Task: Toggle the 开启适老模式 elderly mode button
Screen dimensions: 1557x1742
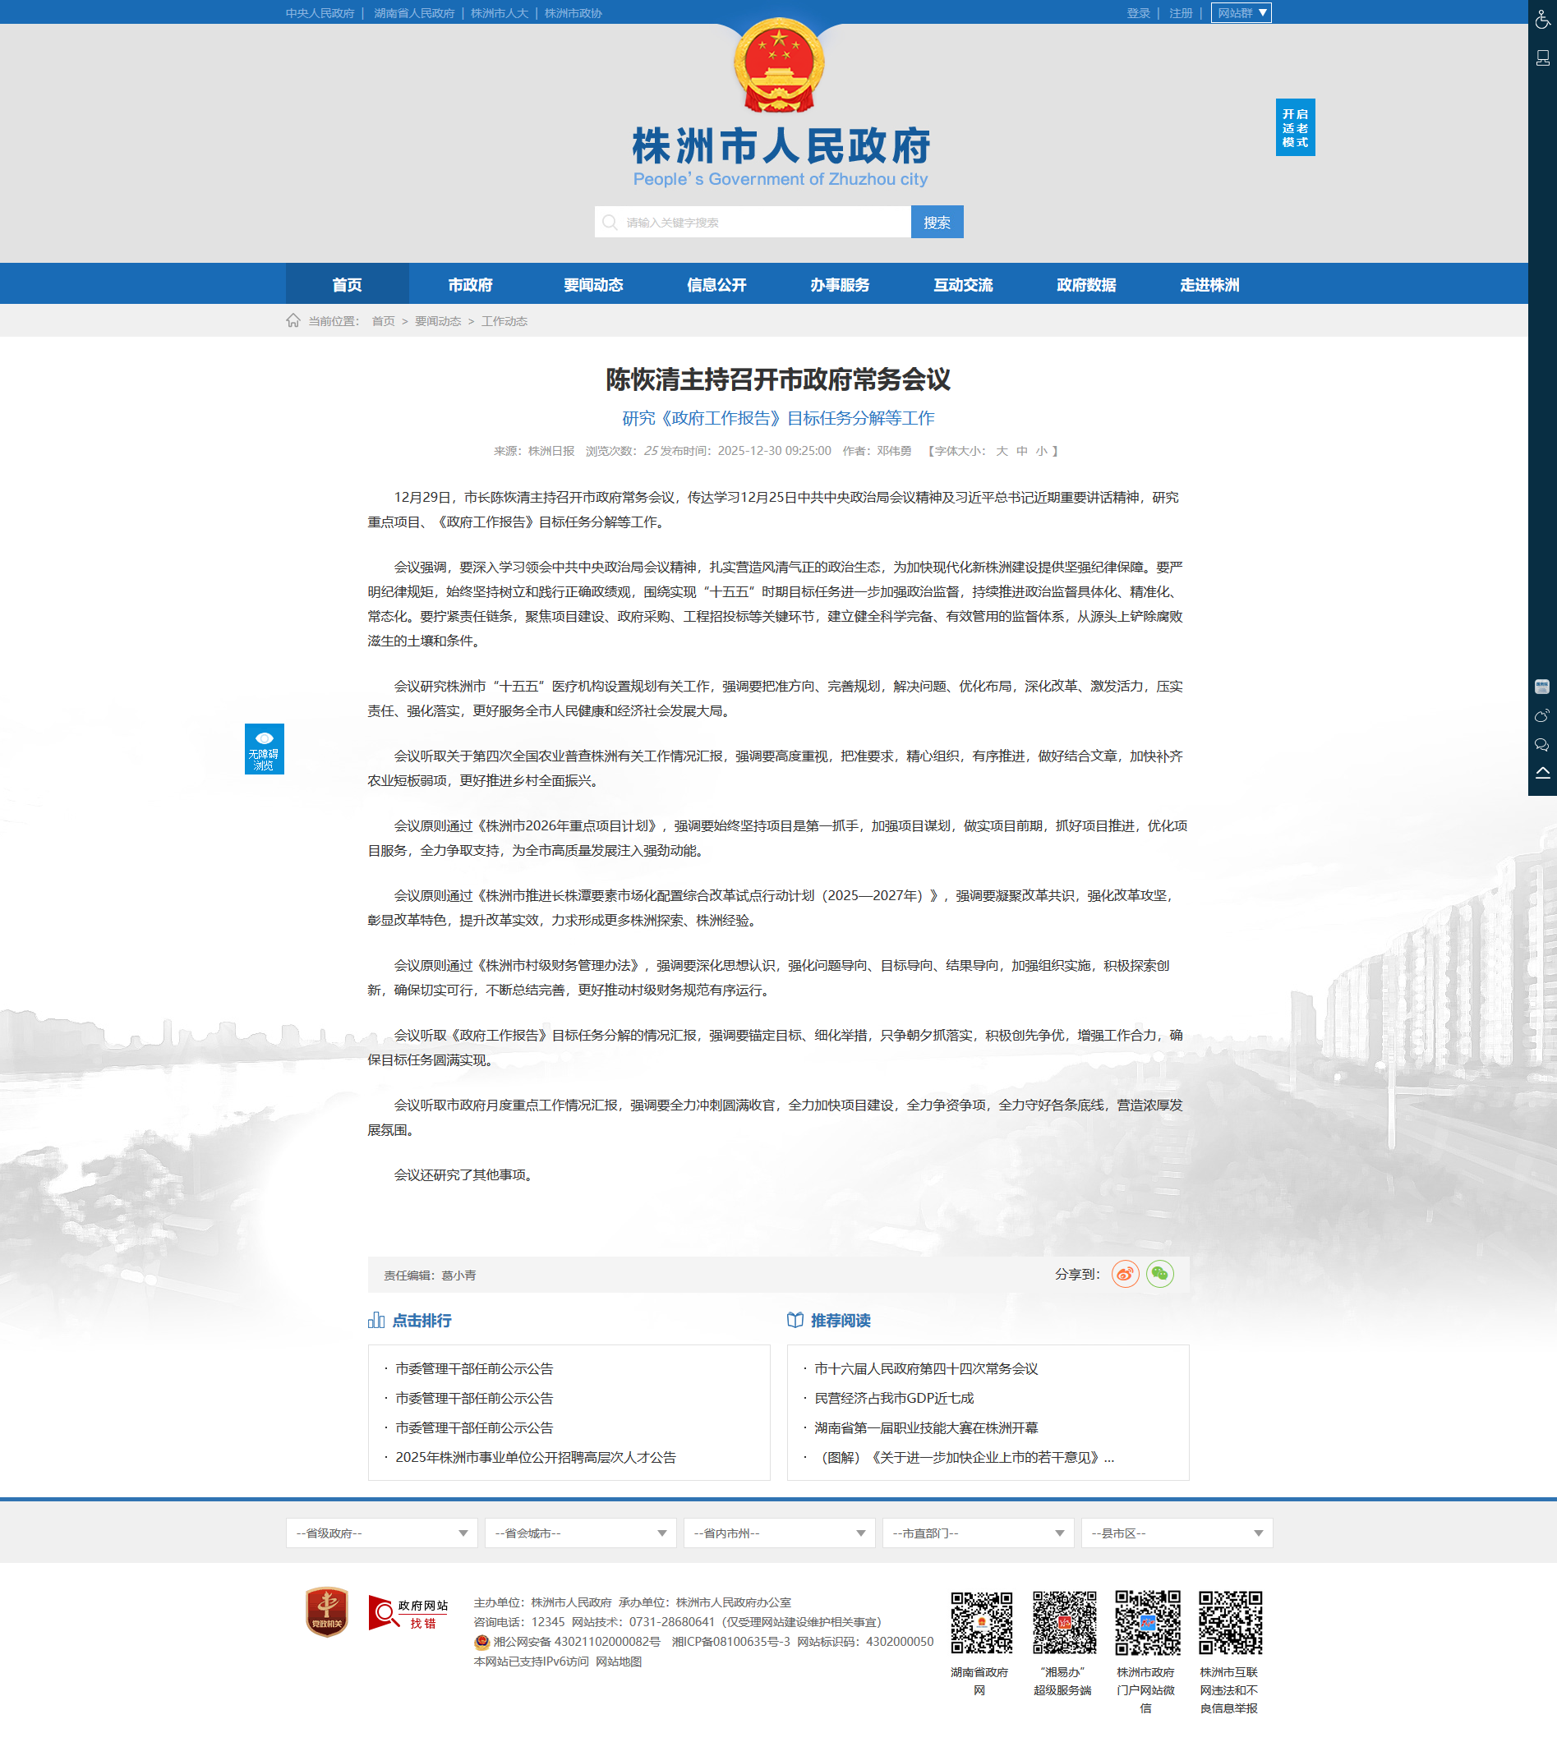Action: [1294, 127]
